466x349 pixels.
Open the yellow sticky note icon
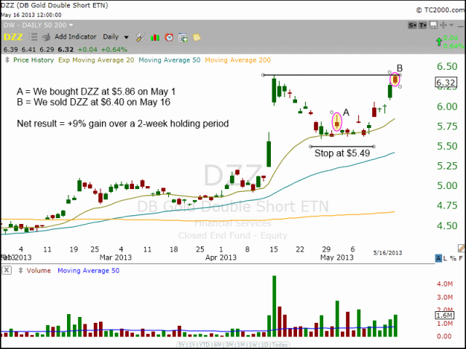(x=197, y=37)
